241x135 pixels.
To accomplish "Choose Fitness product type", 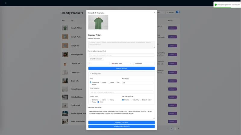I will click(x=91, y=102).
